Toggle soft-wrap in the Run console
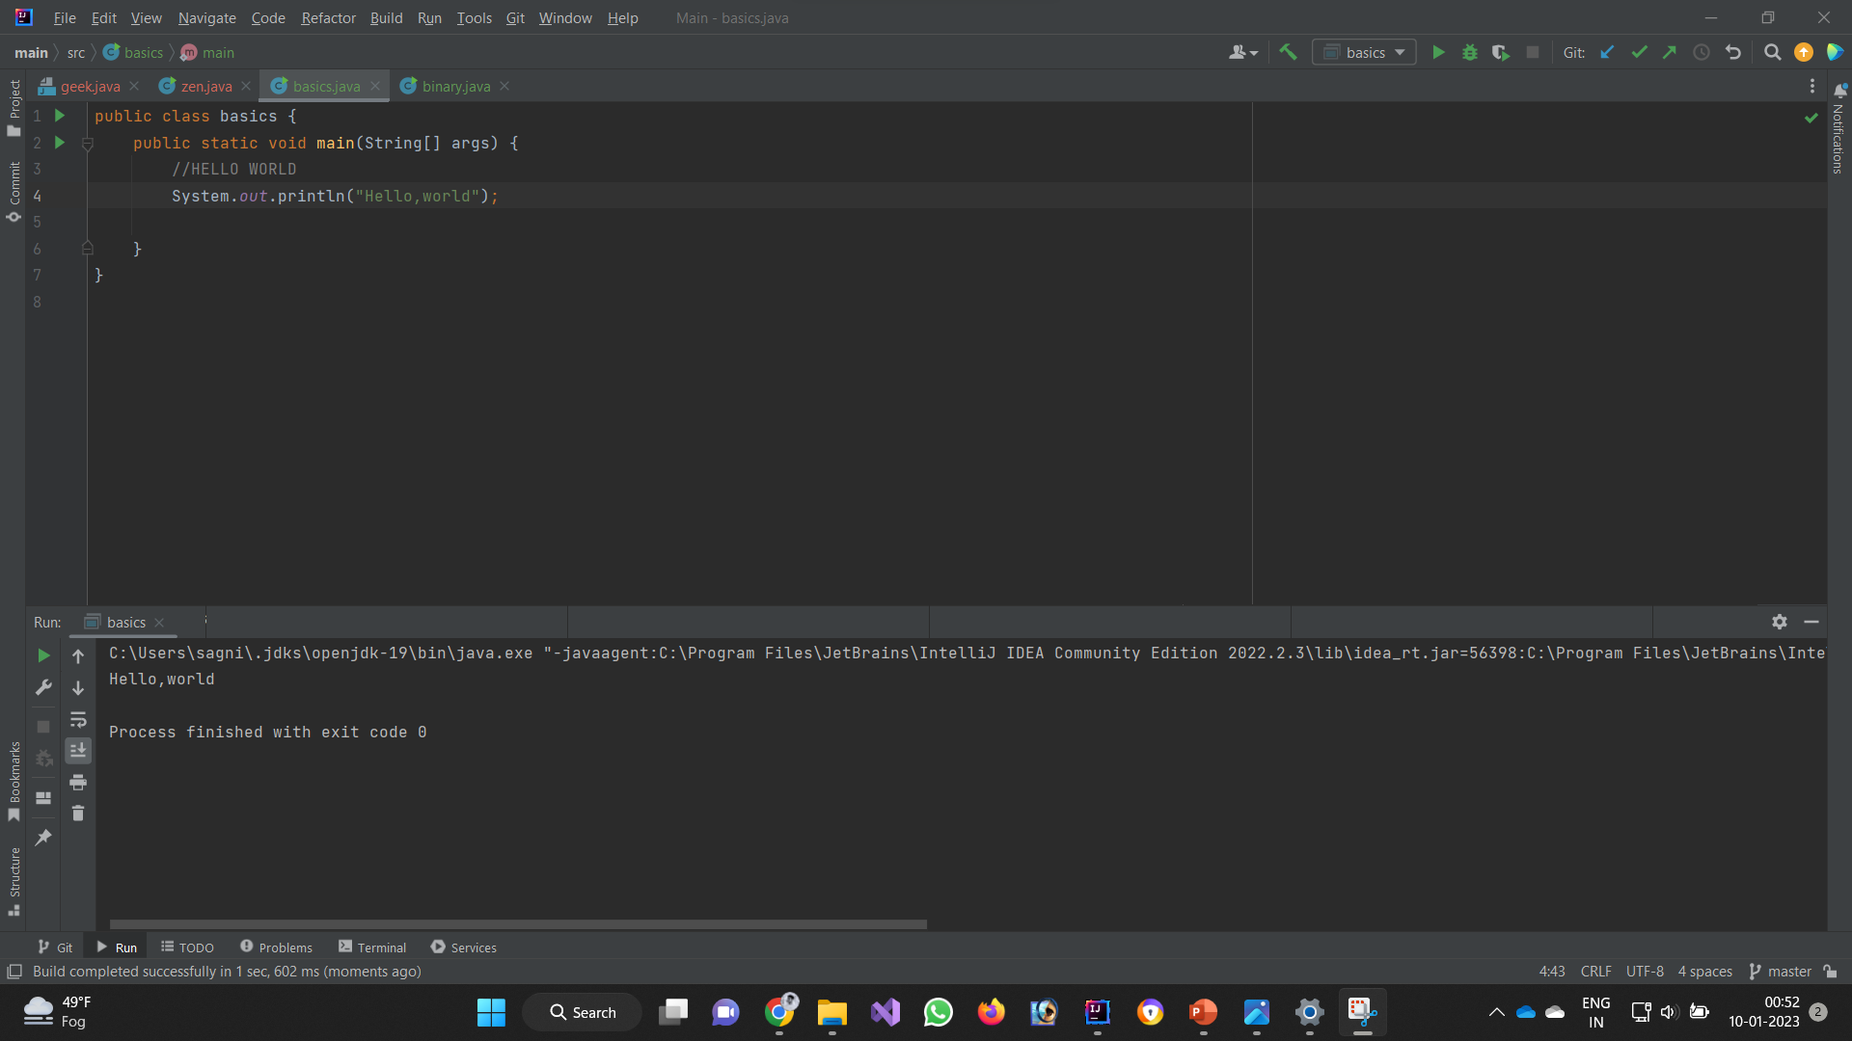 (78, 719)
